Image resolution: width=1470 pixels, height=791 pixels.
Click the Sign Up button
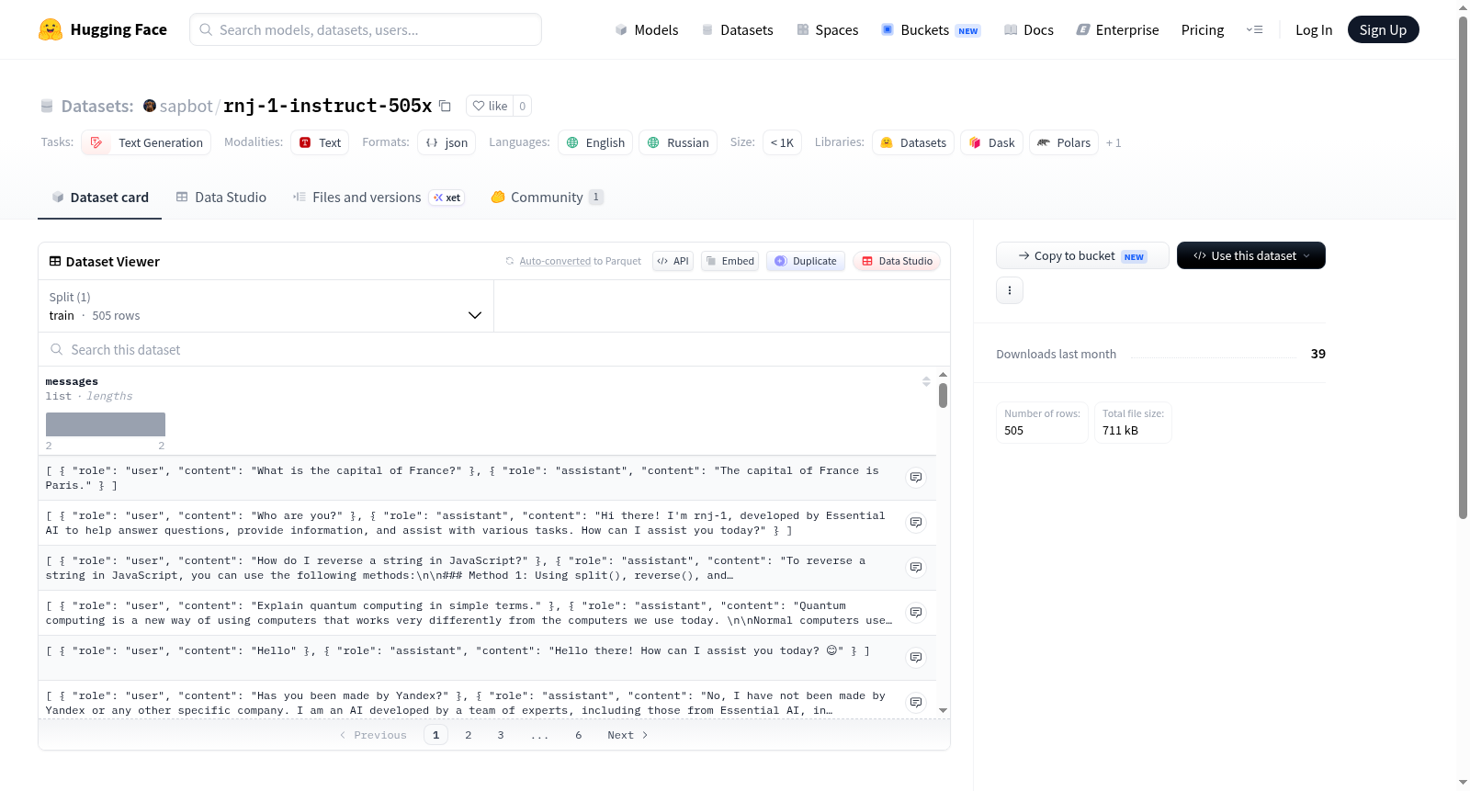(1383, 29)
